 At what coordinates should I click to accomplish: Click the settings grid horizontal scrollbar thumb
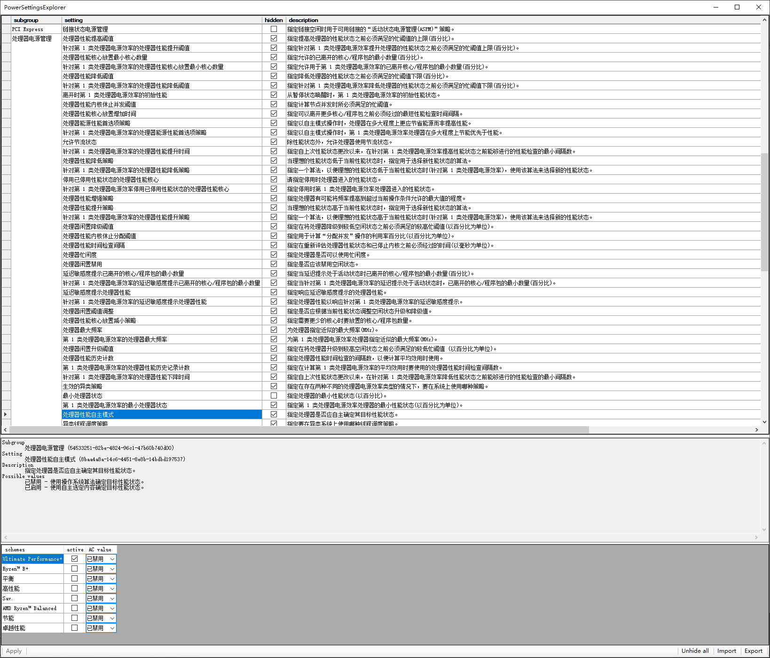pos(299,430)
